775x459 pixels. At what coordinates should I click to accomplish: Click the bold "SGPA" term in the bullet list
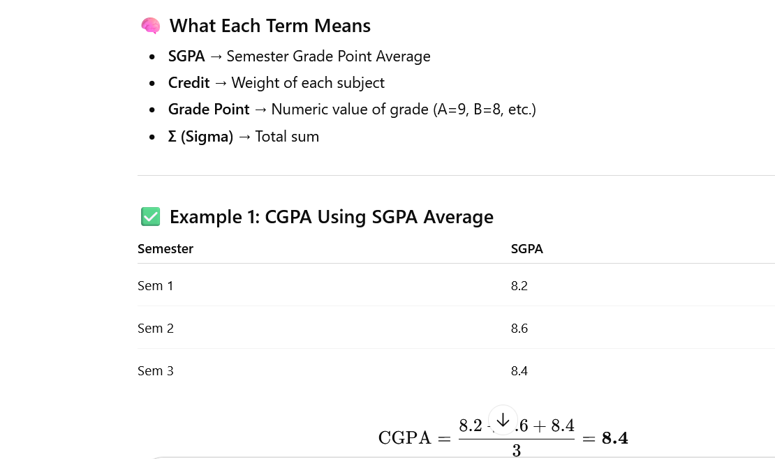(186, 57)
